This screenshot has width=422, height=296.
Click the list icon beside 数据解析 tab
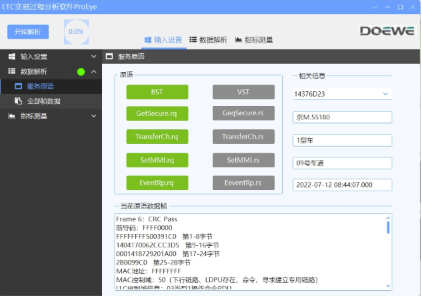[193, 40]
